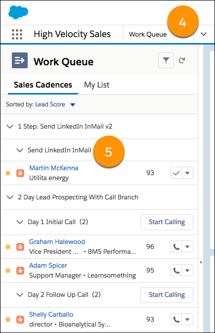Switch to the My List tab
The height and width of the screenshot is (333, 215).
click(96, 85)
